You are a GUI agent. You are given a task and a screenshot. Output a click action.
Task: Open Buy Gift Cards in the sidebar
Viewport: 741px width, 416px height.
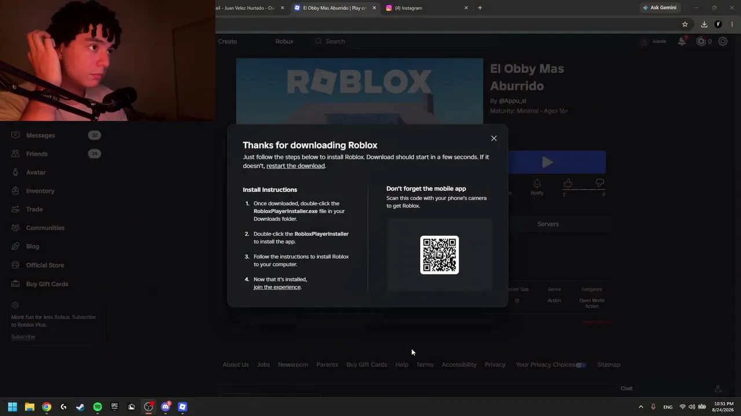click(x=47, y=284)
